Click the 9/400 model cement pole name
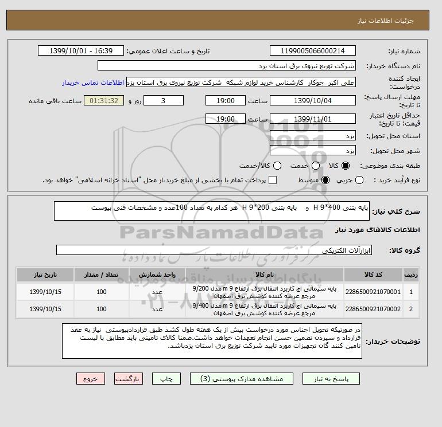This screenshot has width=442, height=427. (265, 310)
